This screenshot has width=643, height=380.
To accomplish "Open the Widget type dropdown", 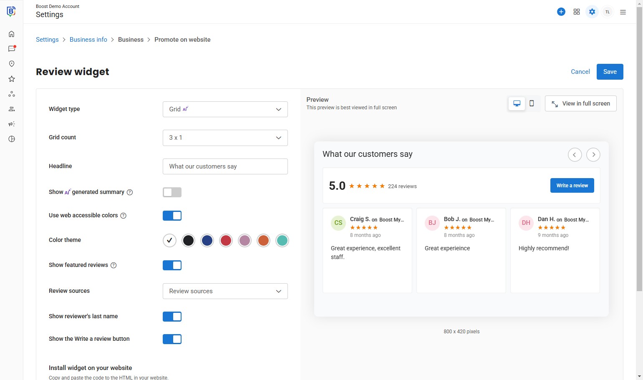I will (225, 109).
